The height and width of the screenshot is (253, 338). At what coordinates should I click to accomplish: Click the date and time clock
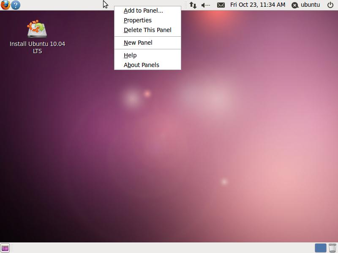pos(258,5)
